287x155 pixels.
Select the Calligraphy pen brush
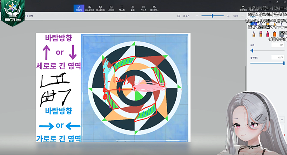tap(260, 24)
